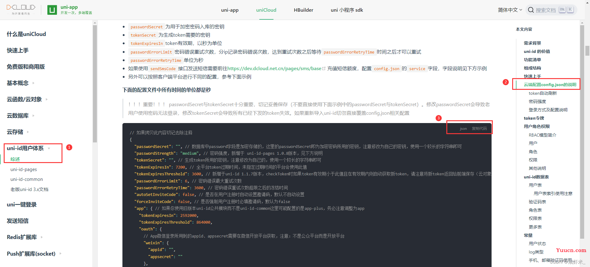Jump to token令牌 in table of contents
Viewport: 590px width, 267px height.
(x=534, y=118)
